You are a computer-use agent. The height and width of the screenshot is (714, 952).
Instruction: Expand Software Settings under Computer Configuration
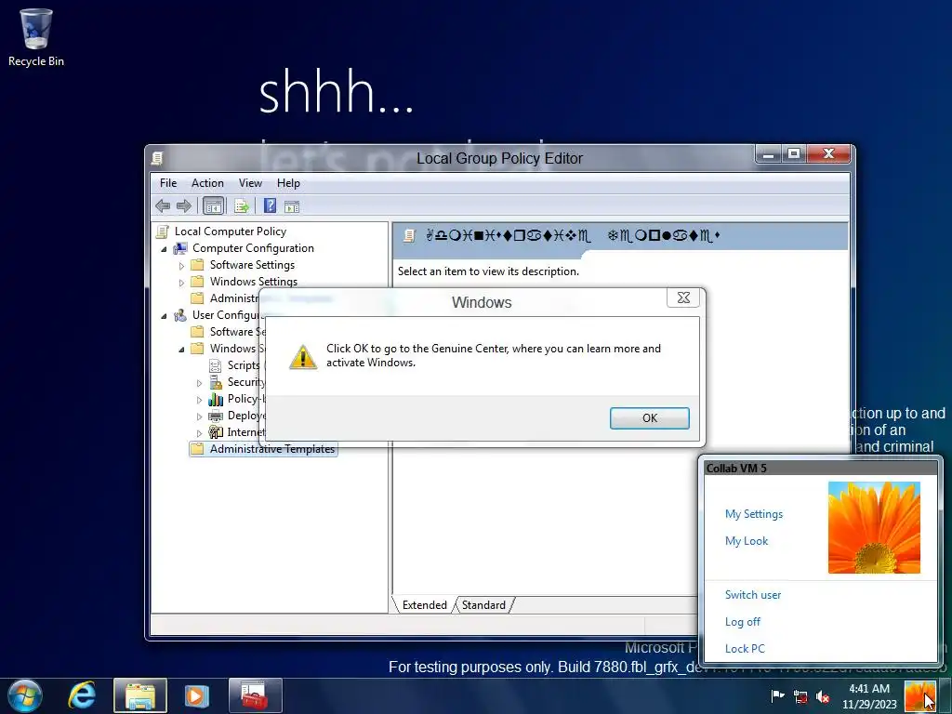pos(181,266)
